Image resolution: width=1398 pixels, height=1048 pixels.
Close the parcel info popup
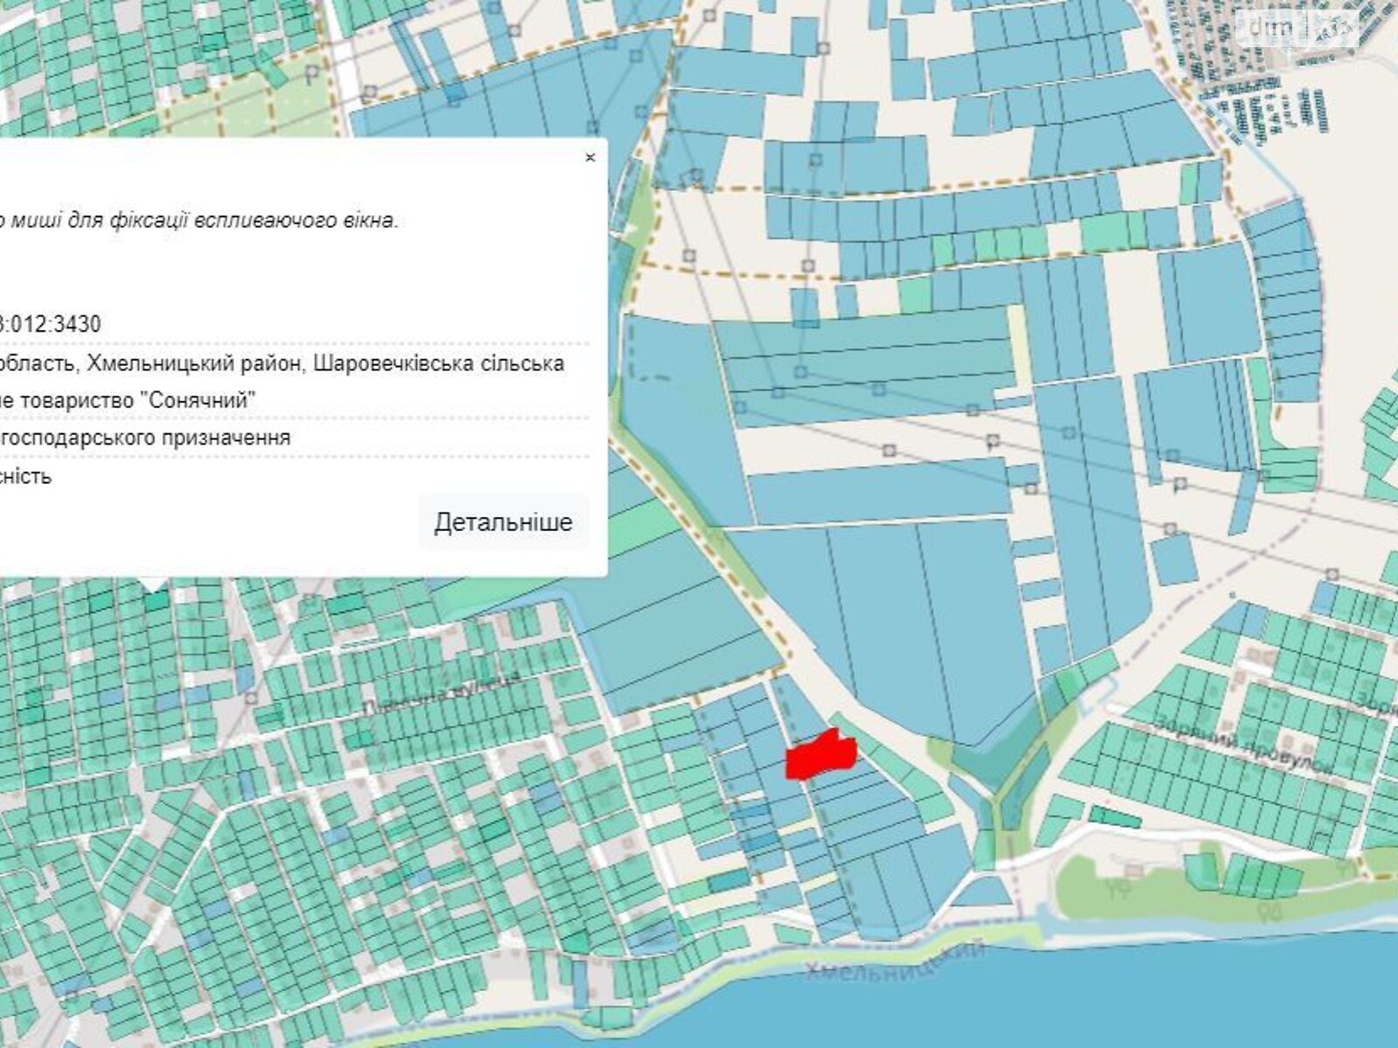[x=590, y=158]
